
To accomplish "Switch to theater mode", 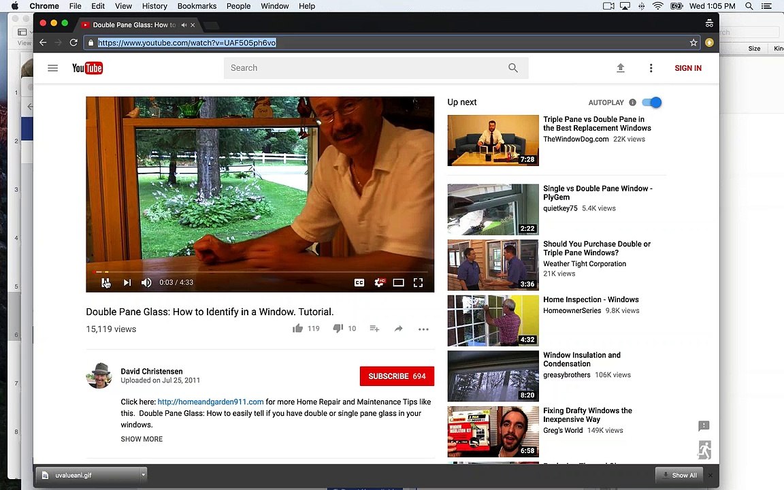I will click(x=399, y=282).
